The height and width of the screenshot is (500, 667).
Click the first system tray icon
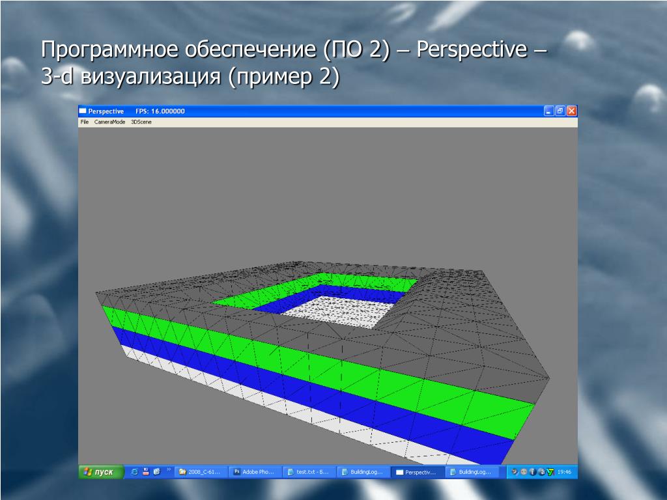coord(515,472)
